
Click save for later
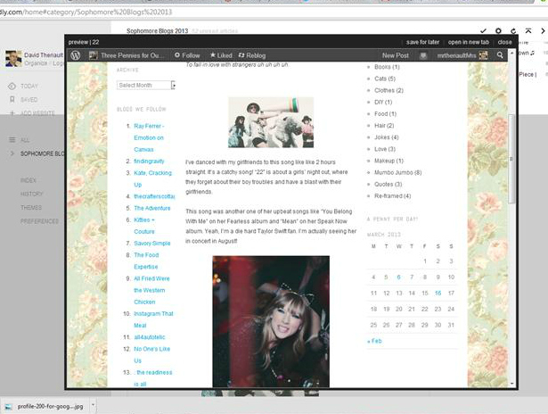[x=423, y=42]
